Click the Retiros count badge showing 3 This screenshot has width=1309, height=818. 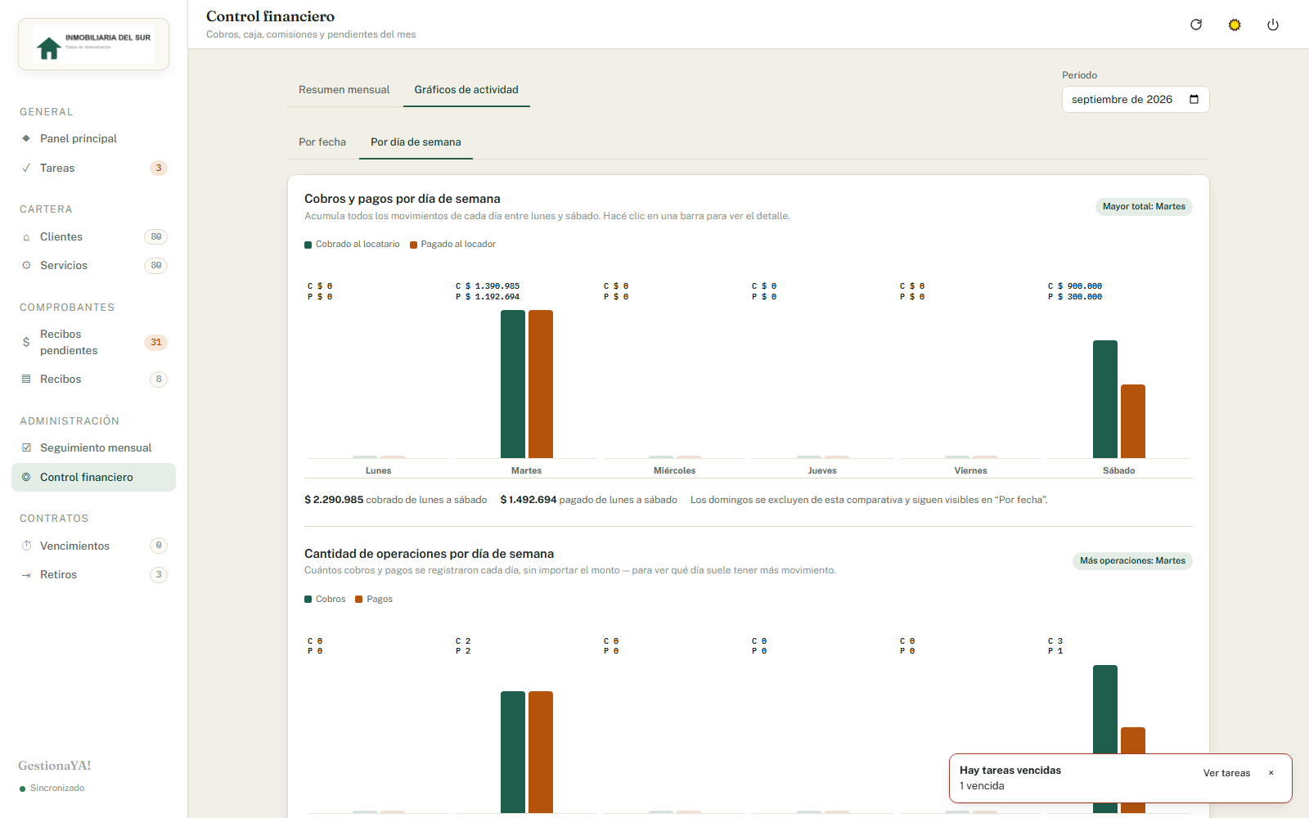point(159,574)
